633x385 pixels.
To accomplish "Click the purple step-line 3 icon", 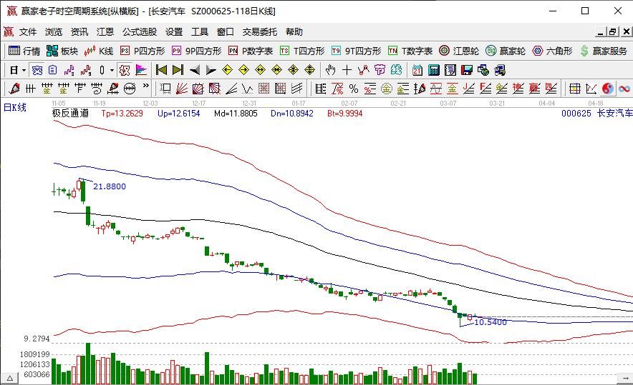I will pos(69,71).
